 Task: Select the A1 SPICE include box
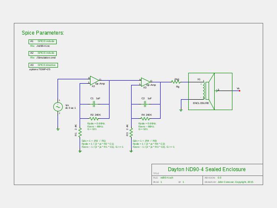tap(42, 42)
